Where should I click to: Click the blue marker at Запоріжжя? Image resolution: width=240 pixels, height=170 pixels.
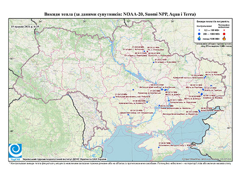pos(169,100)
